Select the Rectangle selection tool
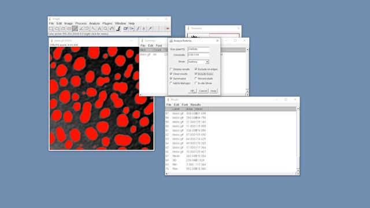The image size is (370, 208). click(x=51, y=29)
